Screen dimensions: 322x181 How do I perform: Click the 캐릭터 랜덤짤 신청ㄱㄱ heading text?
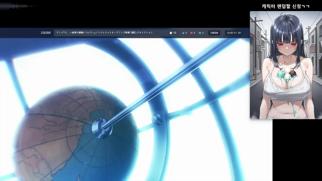click(286, 6)
